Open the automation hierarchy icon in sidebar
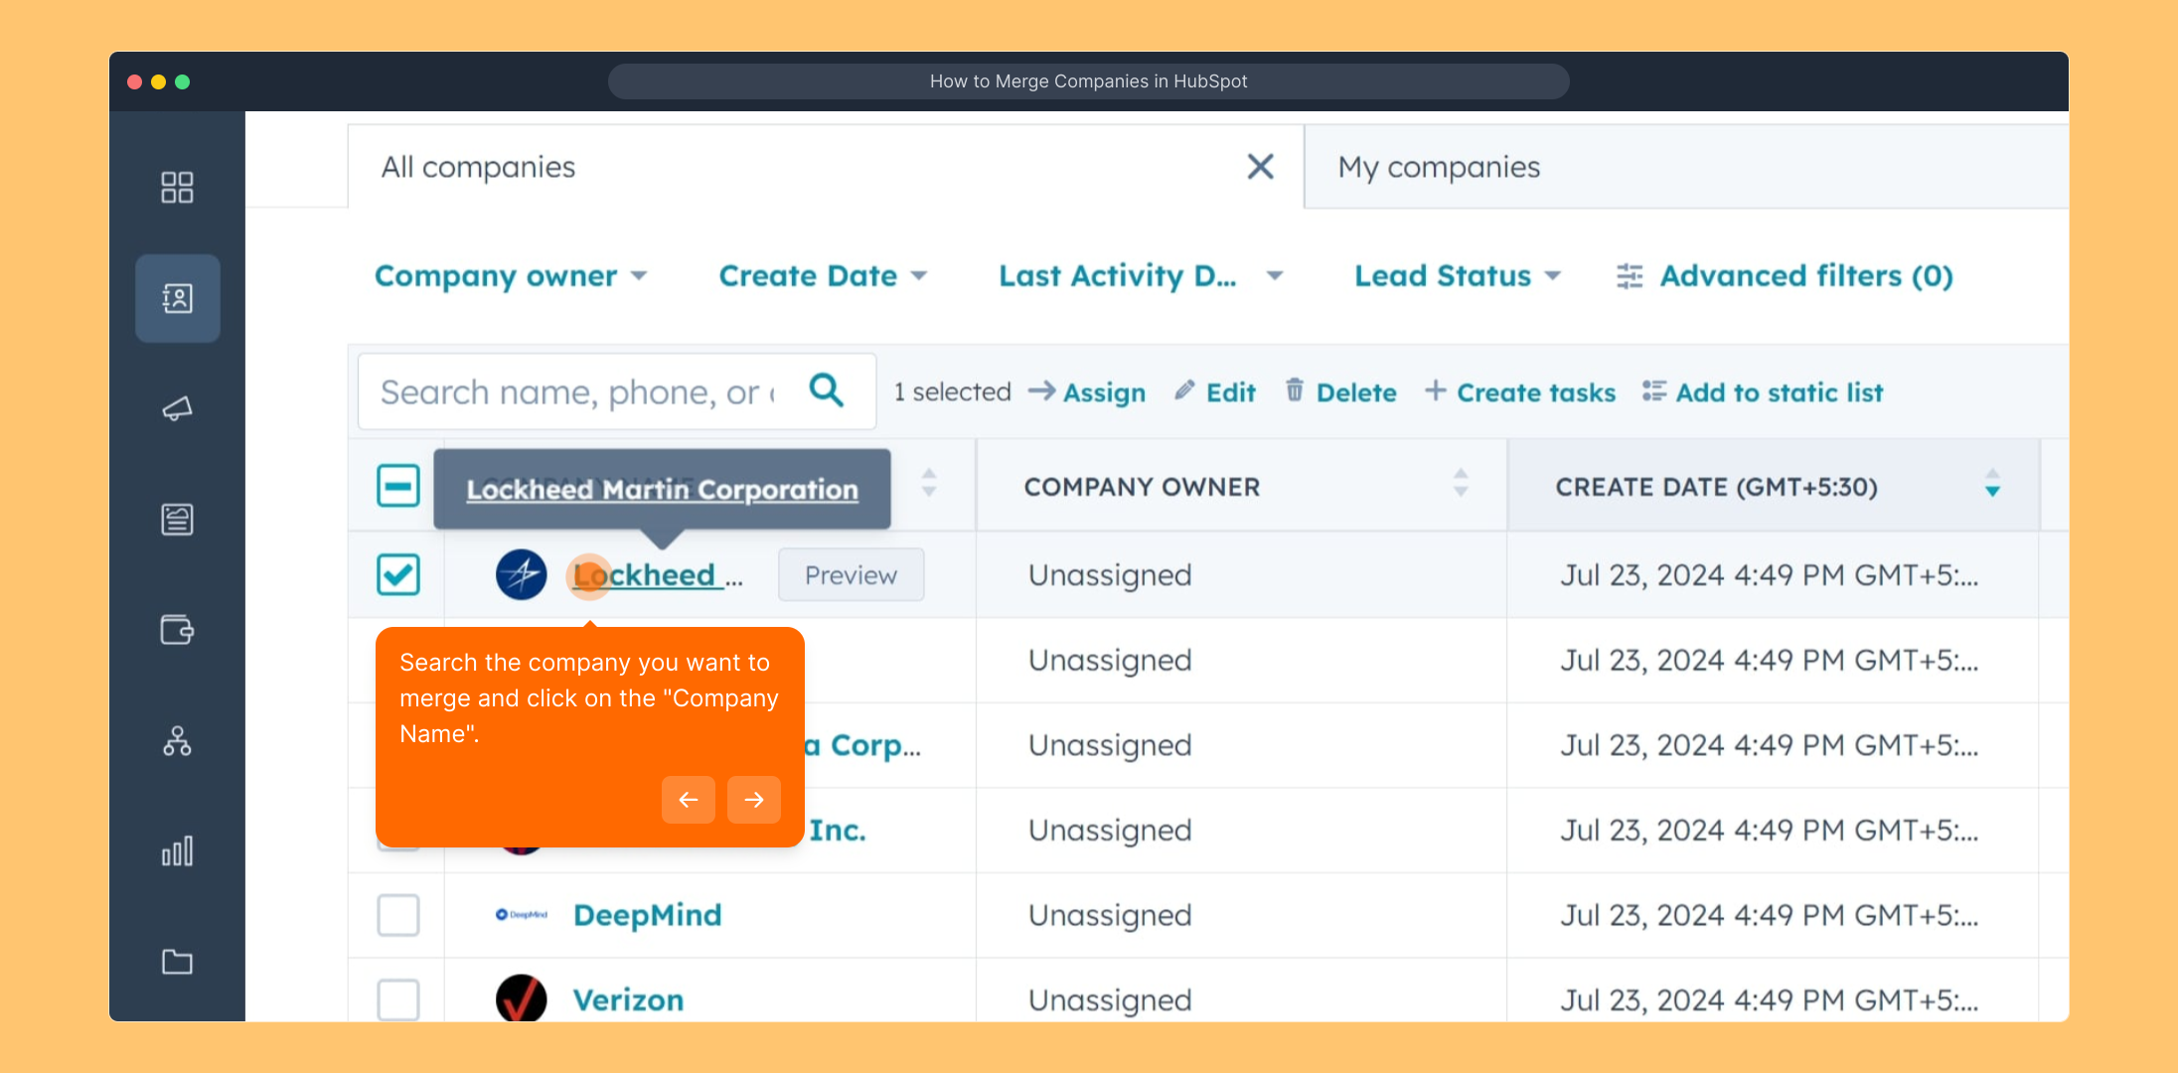Screen dimensions: 2178x1073 point(177,741)
